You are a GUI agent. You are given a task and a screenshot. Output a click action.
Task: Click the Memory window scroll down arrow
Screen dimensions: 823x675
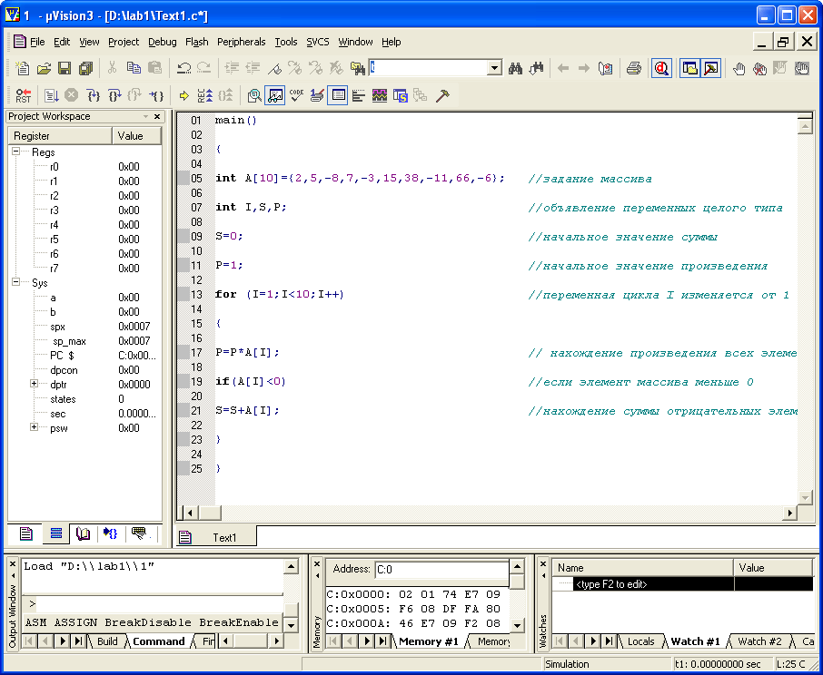(517, 625)
